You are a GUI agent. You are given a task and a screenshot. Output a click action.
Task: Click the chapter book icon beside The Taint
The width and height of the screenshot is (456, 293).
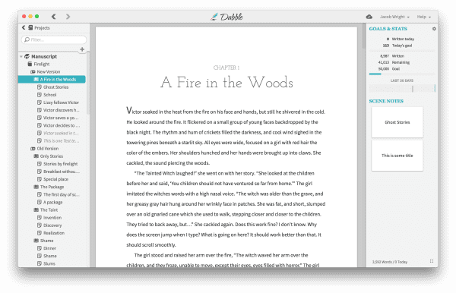(36, 210)
